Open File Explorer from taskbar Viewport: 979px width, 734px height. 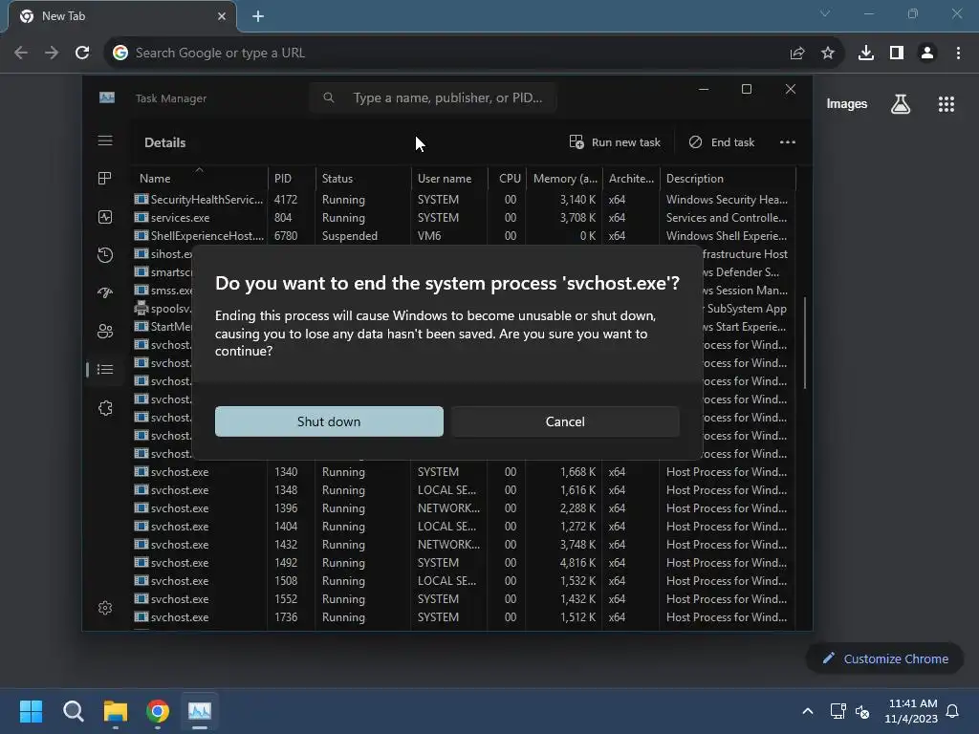116,711
